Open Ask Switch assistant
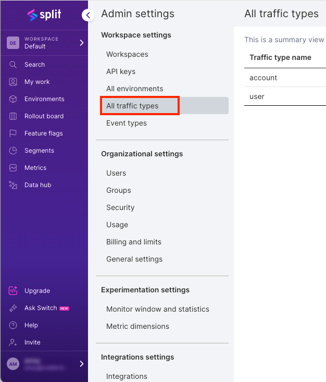The width and height of the screenshot is (326, 382). (41, 308)
